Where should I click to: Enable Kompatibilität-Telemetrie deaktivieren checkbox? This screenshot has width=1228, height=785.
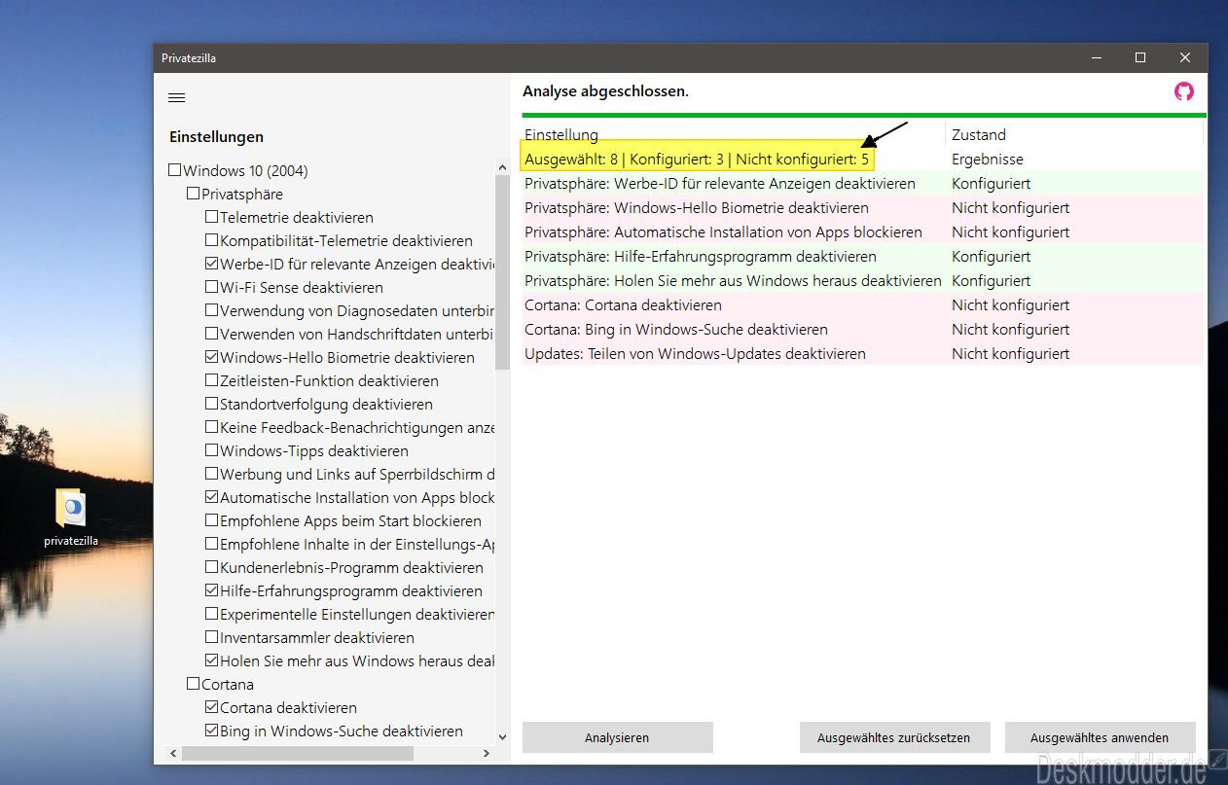pos(212,240)
